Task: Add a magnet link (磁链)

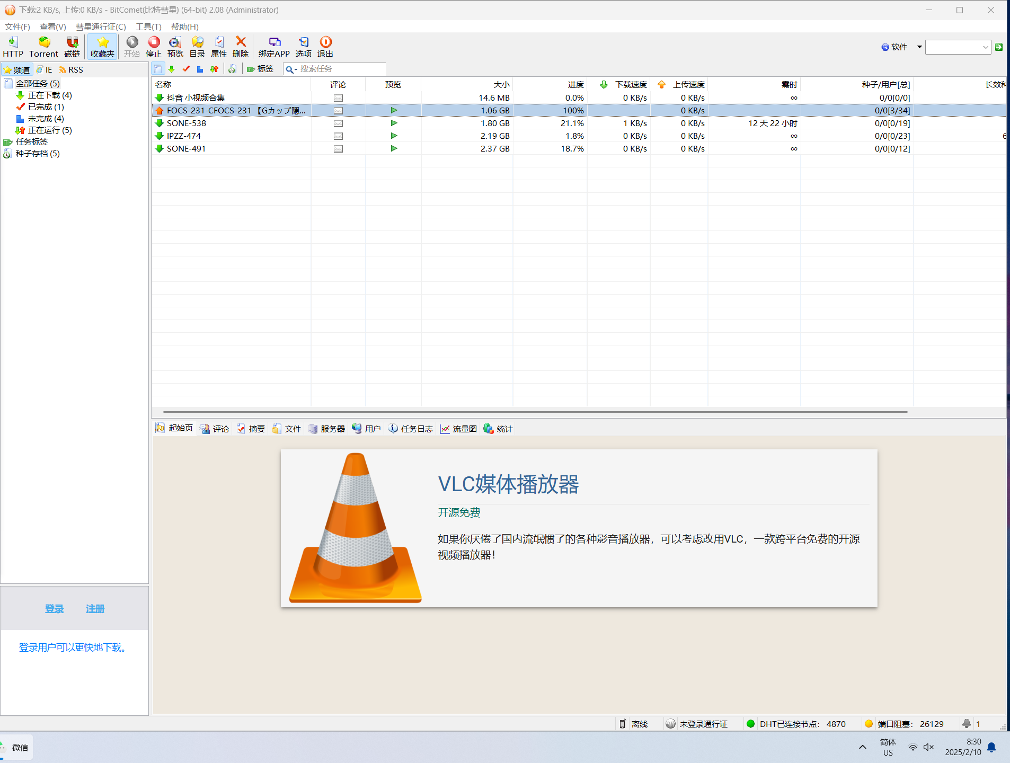Action: [72, 47]
